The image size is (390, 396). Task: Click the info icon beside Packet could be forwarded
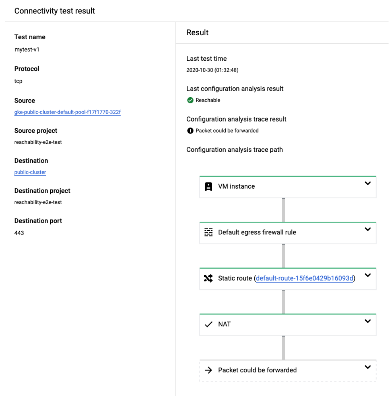coord(190,130)
